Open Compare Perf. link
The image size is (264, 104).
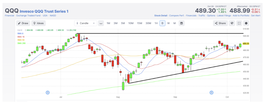tap(177, 16)
